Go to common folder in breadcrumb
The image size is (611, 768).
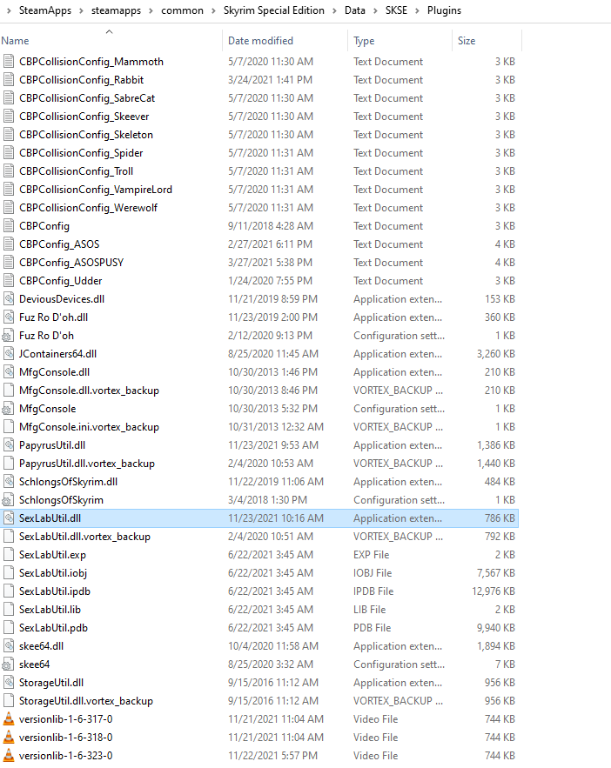click(x=182, y=10)
